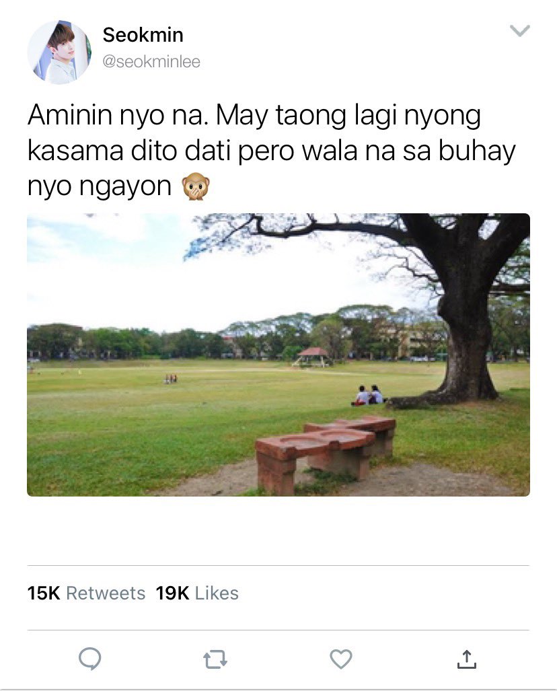The width and height of the screenshot is (557, 691).
Task: View the 15K Retweets list
Action: [86, 593]
